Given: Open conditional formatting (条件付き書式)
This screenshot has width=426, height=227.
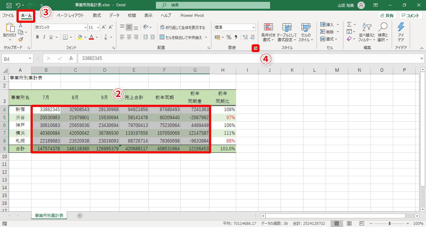Looking at the screenshot, I should point(268,32).
